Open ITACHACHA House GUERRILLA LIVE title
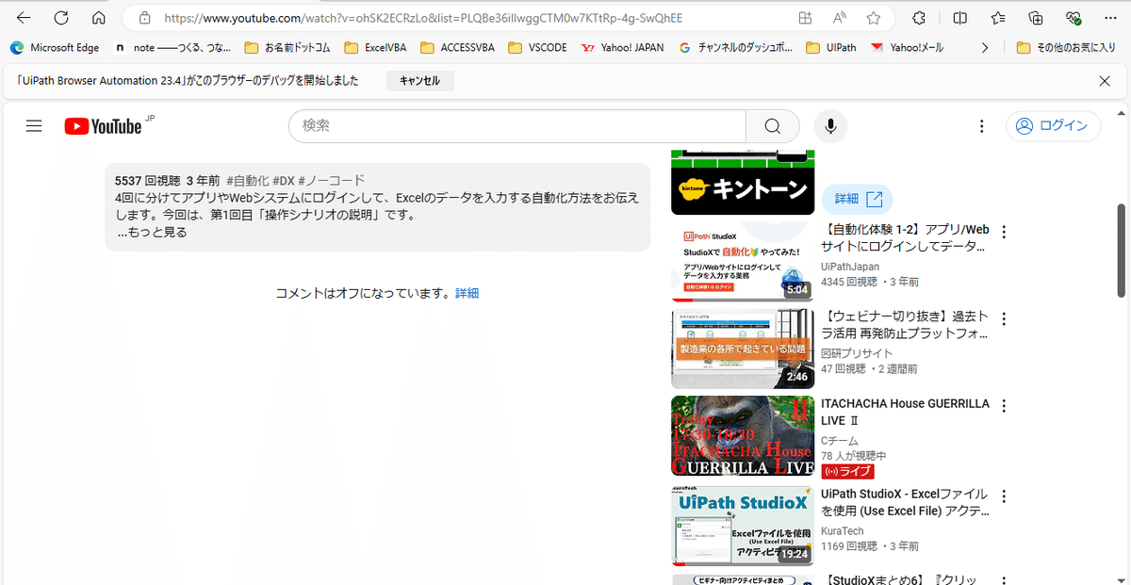Image resolution: width=1131 pixels, height=585 pixels. [x=905, y=412]
